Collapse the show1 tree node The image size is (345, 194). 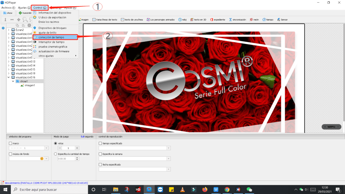[x=13, y=82]
